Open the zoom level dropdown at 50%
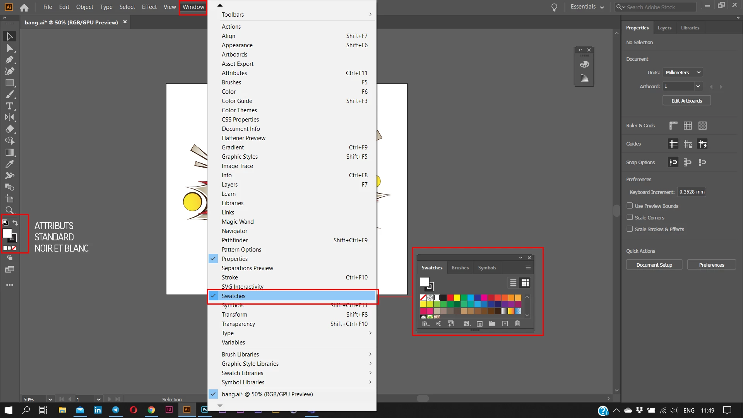Viewport: 743px width, 418px height. [50, 399]
